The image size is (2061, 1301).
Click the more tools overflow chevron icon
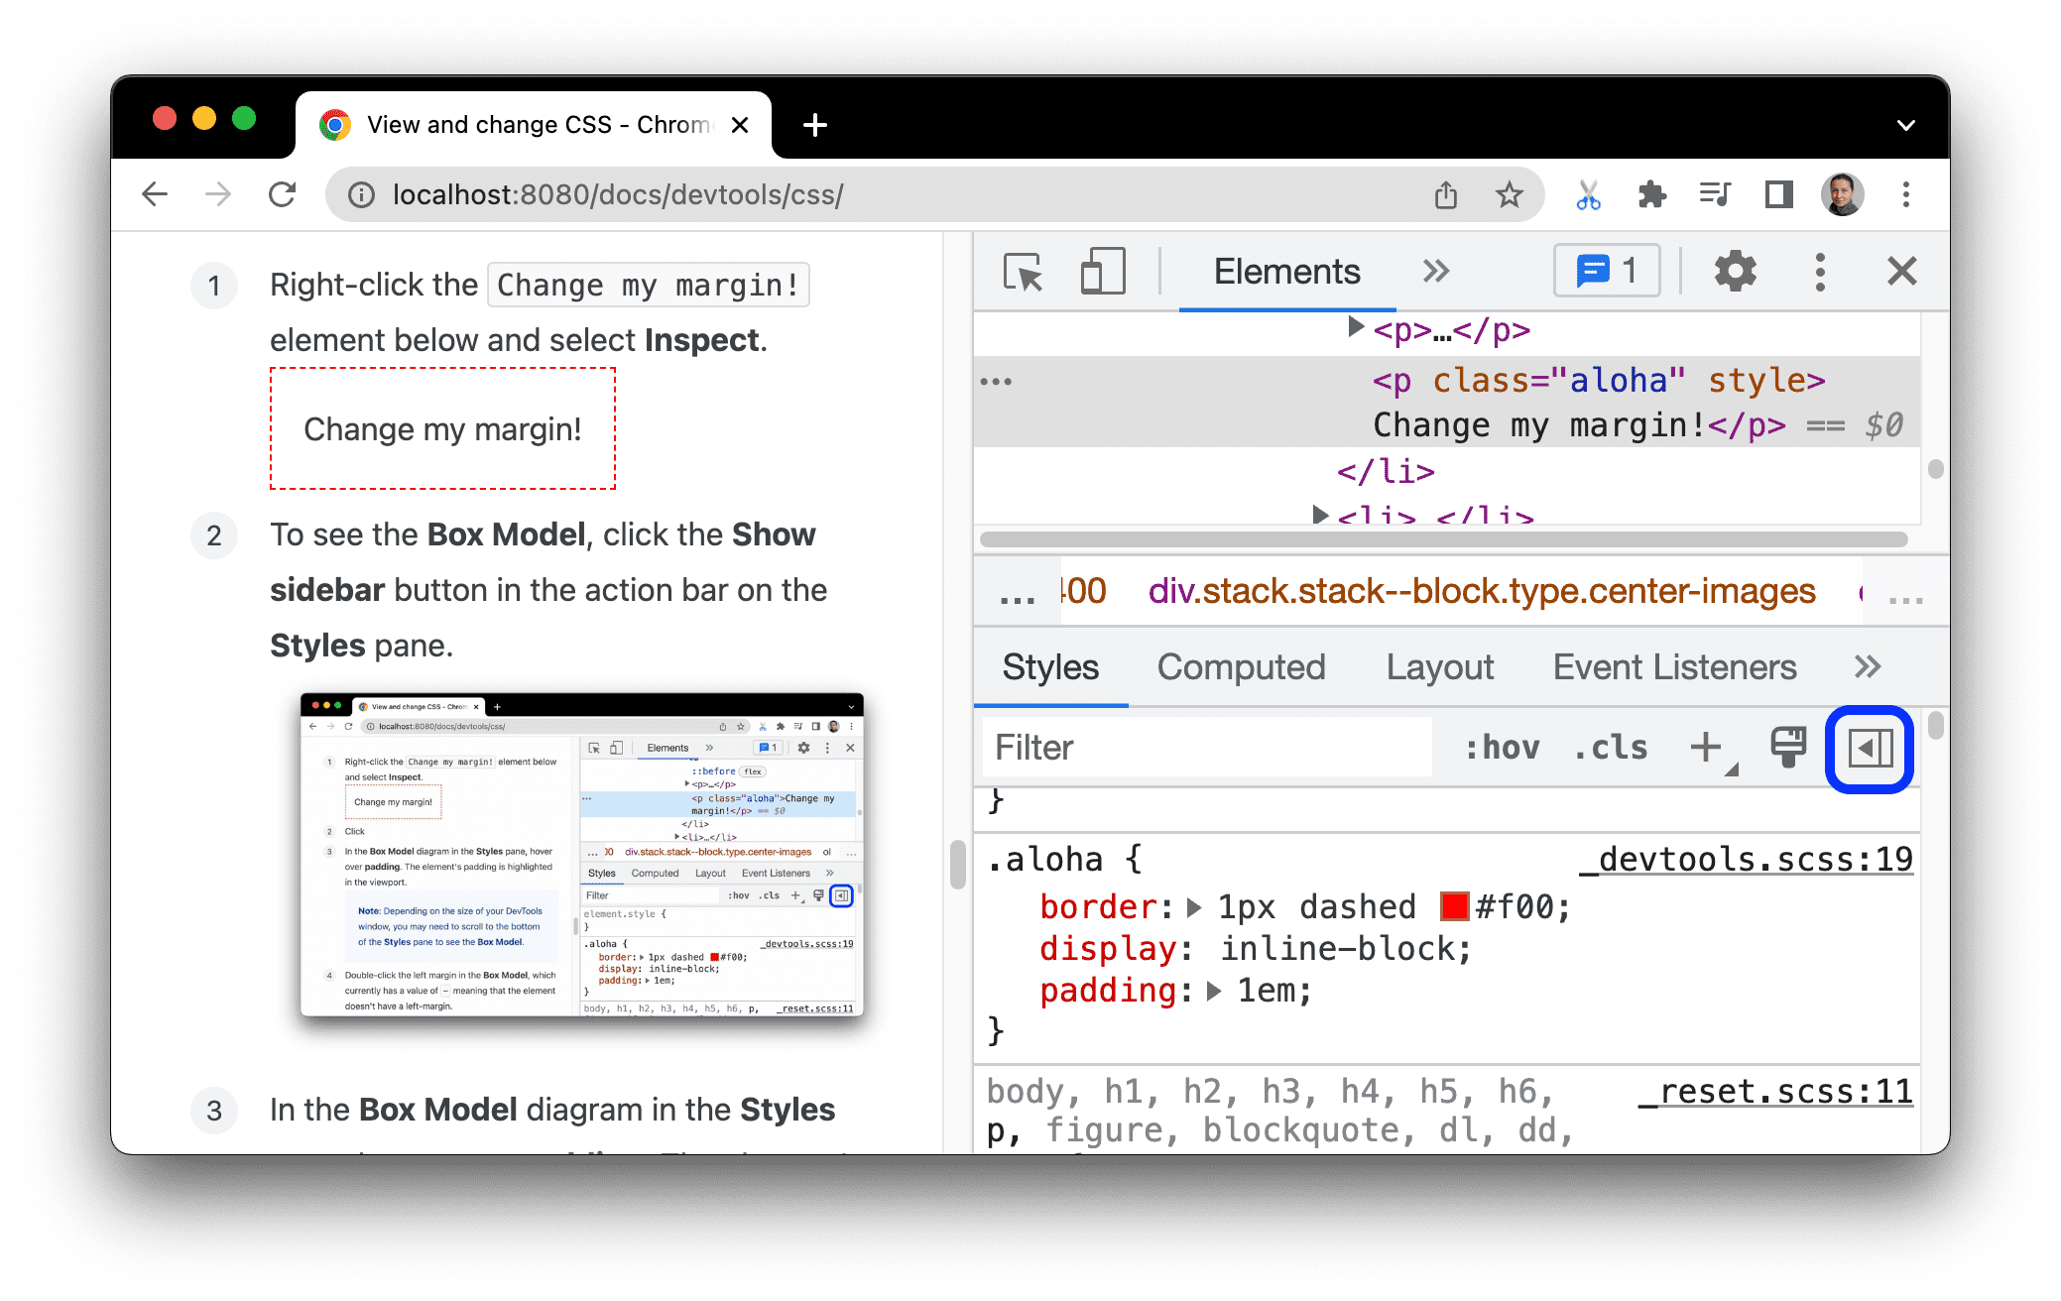(x=1434, y=273)
